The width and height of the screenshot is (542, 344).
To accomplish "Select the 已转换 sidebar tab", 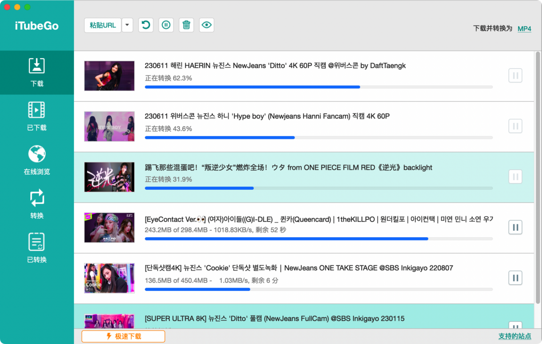I will [37, 248].
